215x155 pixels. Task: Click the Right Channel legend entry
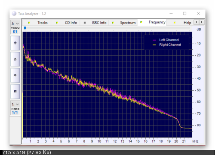[167, 45]
